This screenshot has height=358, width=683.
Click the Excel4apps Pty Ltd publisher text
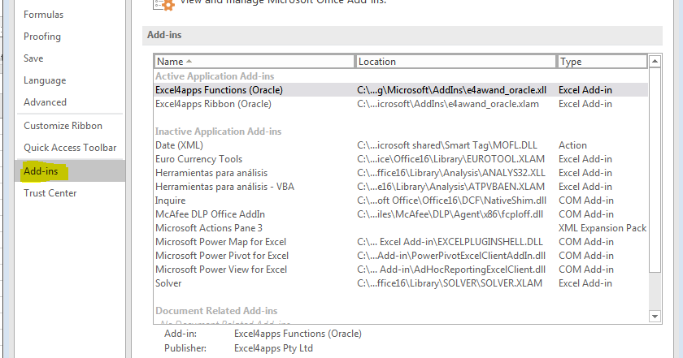pyautogui.click(x=273, y=348)
